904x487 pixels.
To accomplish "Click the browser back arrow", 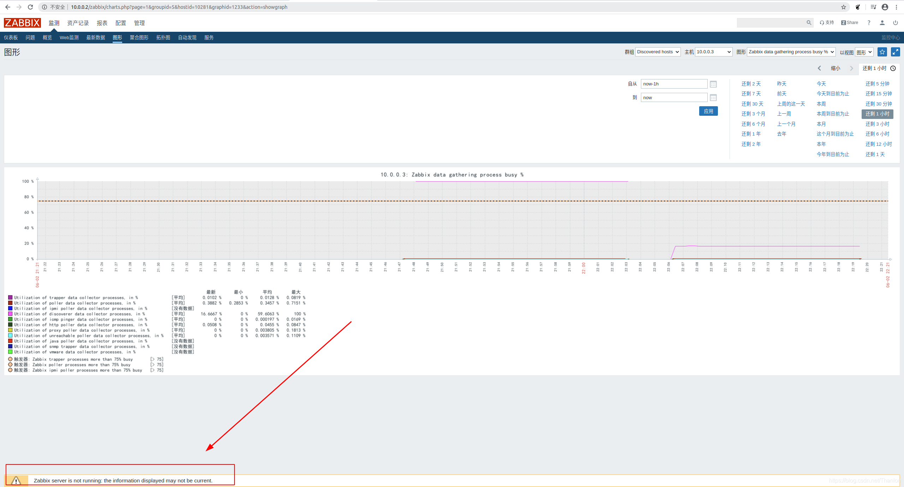I will (7, 7).
